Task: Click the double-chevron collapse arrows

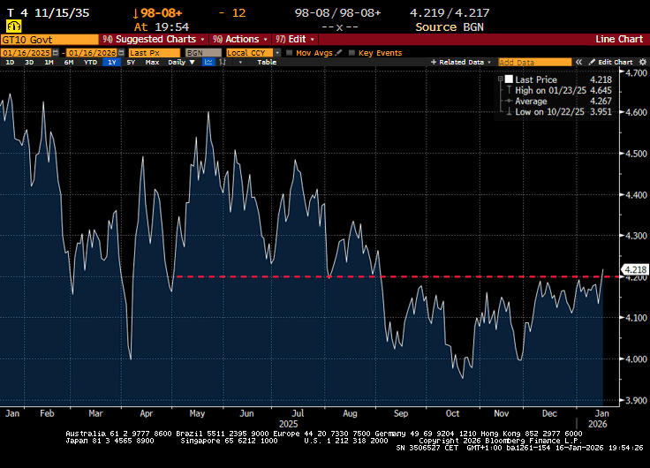Action: [578, 63]
